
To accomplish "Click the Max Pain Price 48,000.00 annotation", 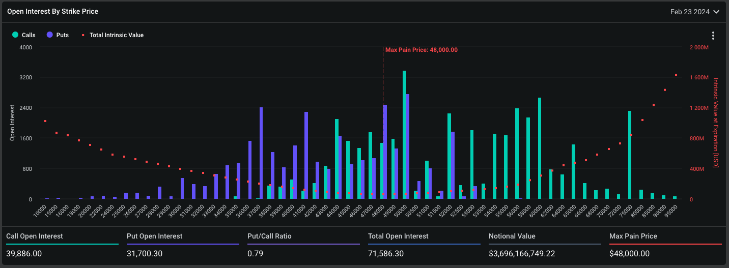I will (x=421, y=50).
